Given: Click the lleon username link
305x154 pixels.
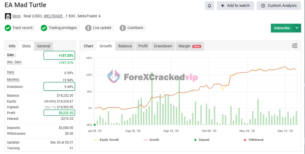Looking at the screenshot, I should point(17,16).
